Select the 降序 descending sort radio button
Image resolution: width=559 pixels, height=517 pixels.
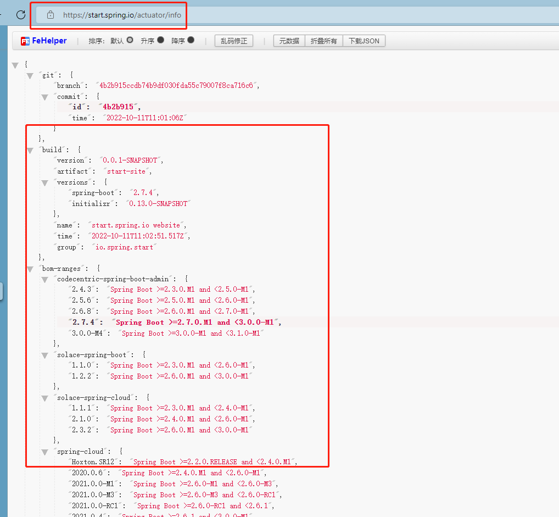point(191,40)
